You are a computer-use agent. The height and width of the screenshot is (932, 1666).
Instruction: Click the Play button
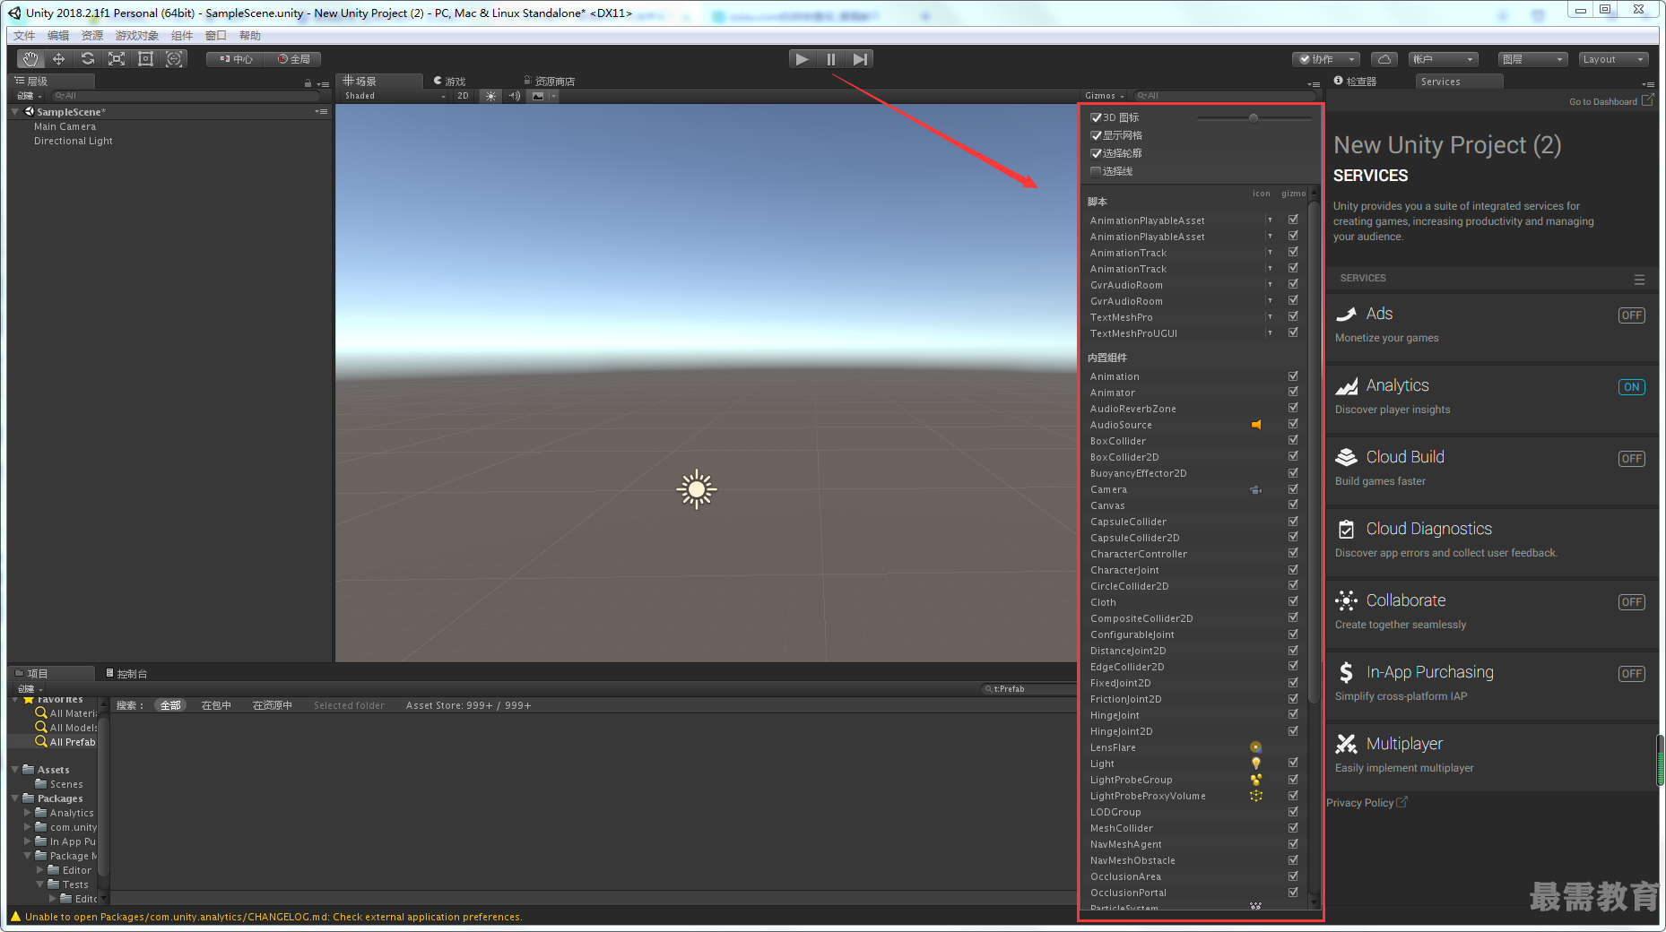coord(803,59)
